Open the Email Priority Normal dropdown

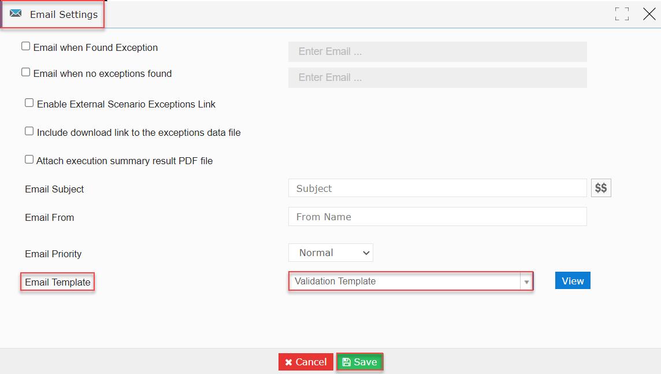pyautogui.click(x=330, y=253)
